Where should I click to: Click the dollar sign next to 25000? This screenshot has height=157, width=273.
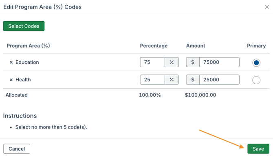193,80
